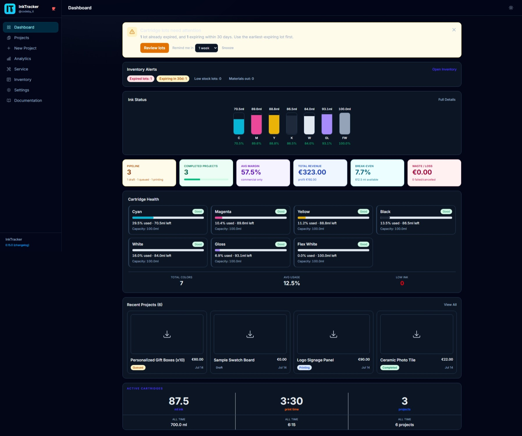Viewport: 522px width, 436px height.
Task: Click the Expiring in 30d: 1 badge
Action: [x=173, y=79]
